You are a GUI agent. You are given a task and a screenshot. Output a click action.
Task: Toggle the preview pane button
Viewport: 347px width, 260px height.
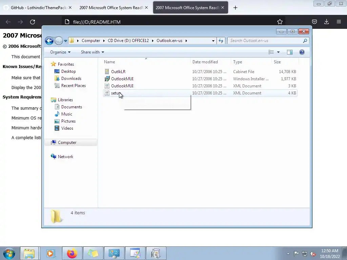289,52
